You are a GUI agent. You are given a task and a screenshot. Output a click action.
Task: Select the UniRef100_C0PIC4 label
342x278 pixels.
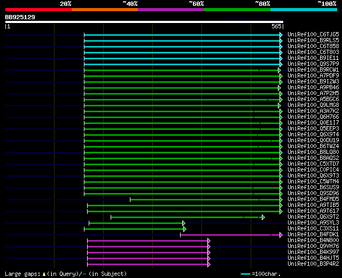click(x=313, y=170)
